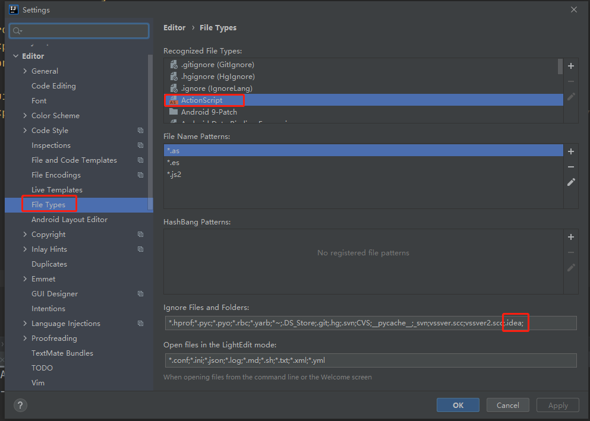Image resolution: width=590 pixels, height=421 pixels.
Task: Click the search magnifier icon in the search box
Action: (x=17, y=31)
